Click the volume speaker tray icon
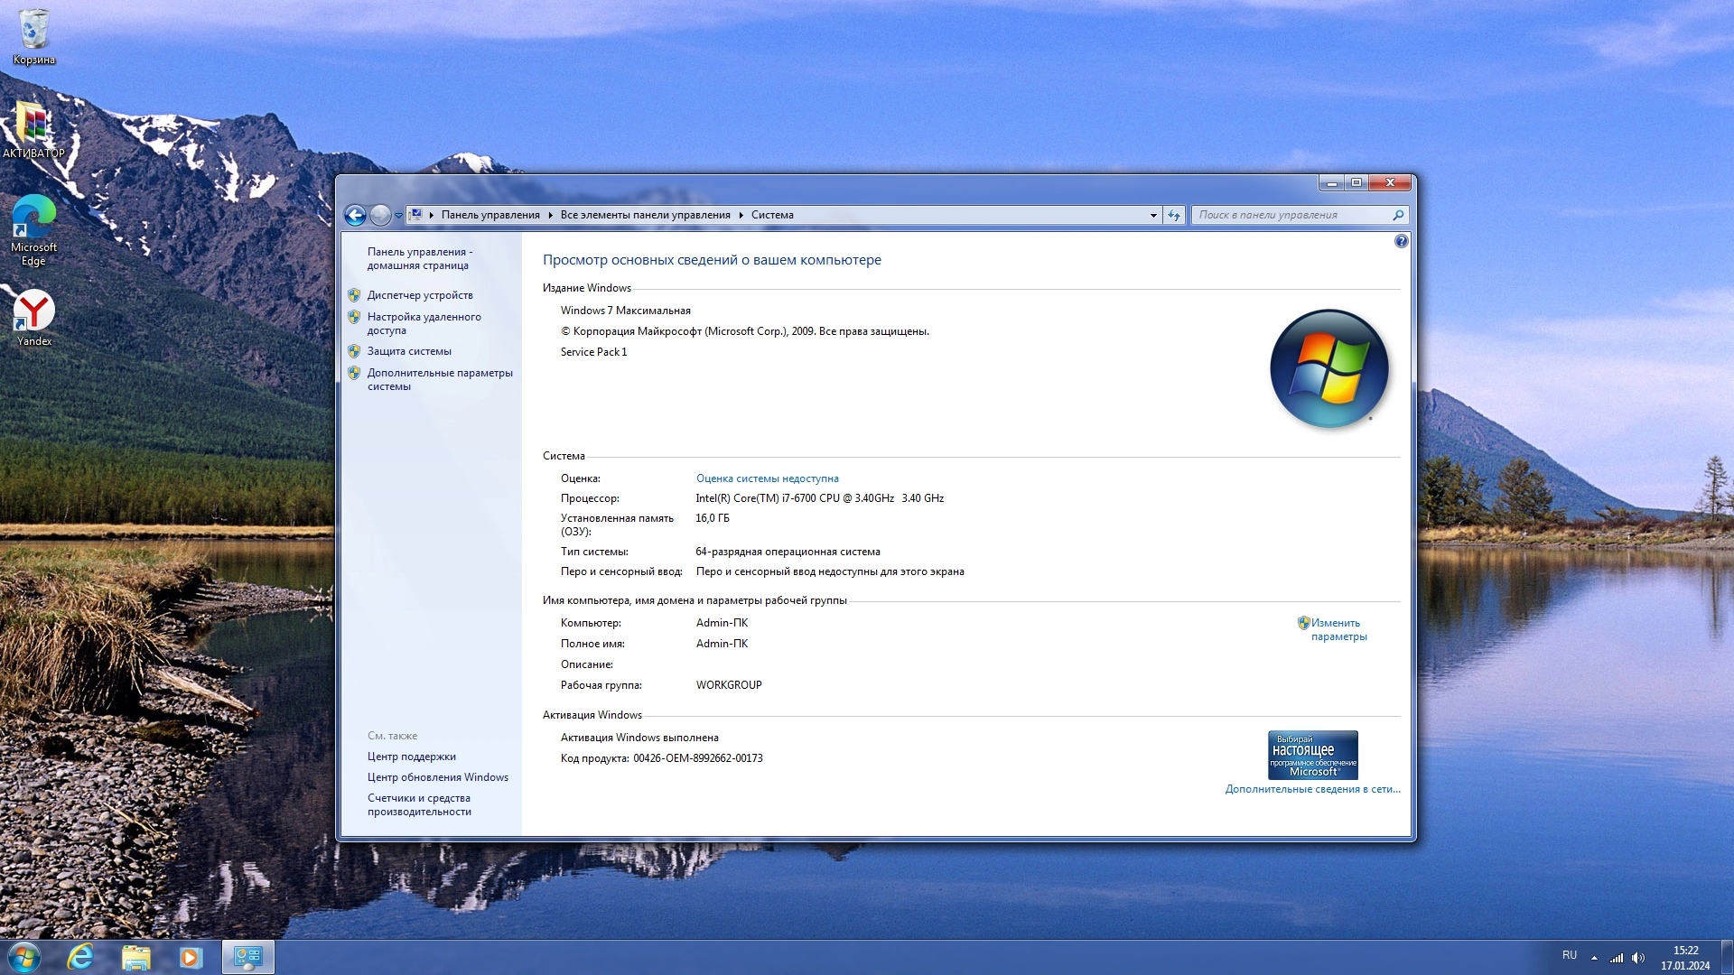This screenshot has height=975, width=1734. coord(1638,958)
